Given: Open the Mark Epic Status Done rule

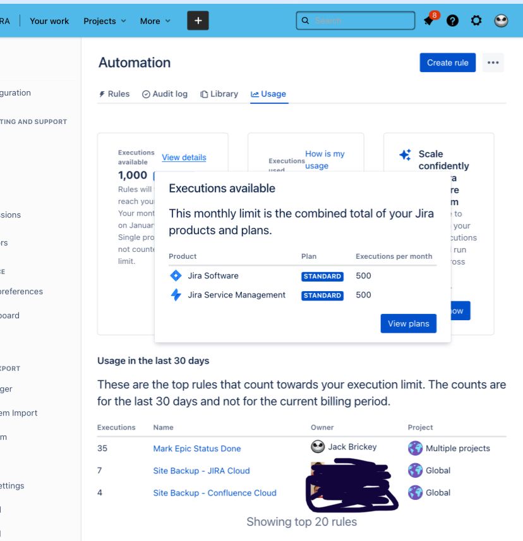Looking at the screenshot, I should tap(196, 449).
